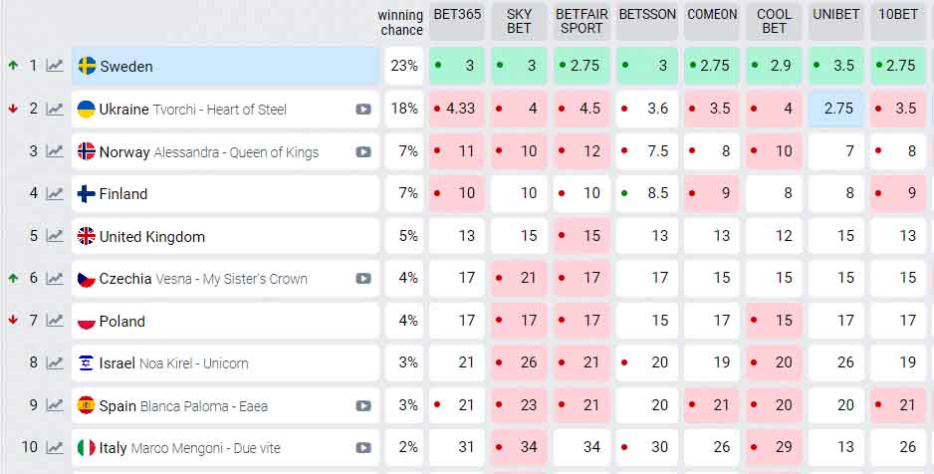
Task: Click the BETFAIR SPORT column header
Action: [x=582, y=22]
